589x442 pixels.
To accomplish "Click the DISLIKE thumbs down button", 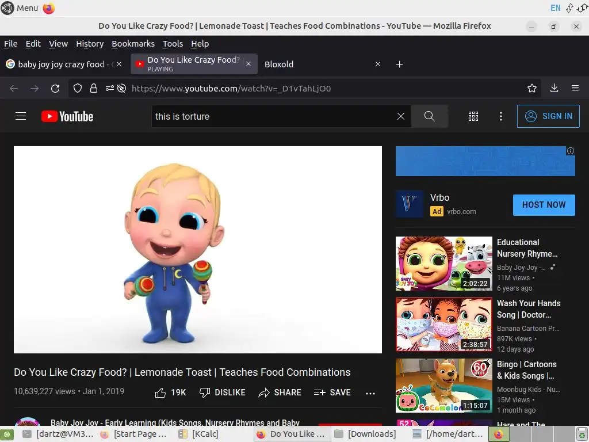I will (x=222, y=393).
